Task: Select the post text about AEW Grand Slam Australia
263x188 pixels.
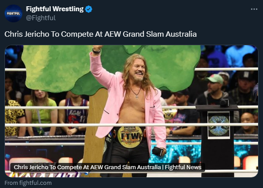Action: 101,34
